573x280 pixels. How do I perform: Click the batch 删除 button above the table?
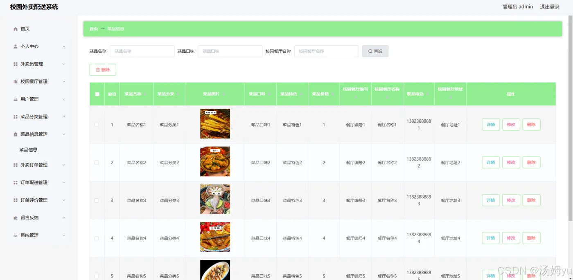click(103, 70)
